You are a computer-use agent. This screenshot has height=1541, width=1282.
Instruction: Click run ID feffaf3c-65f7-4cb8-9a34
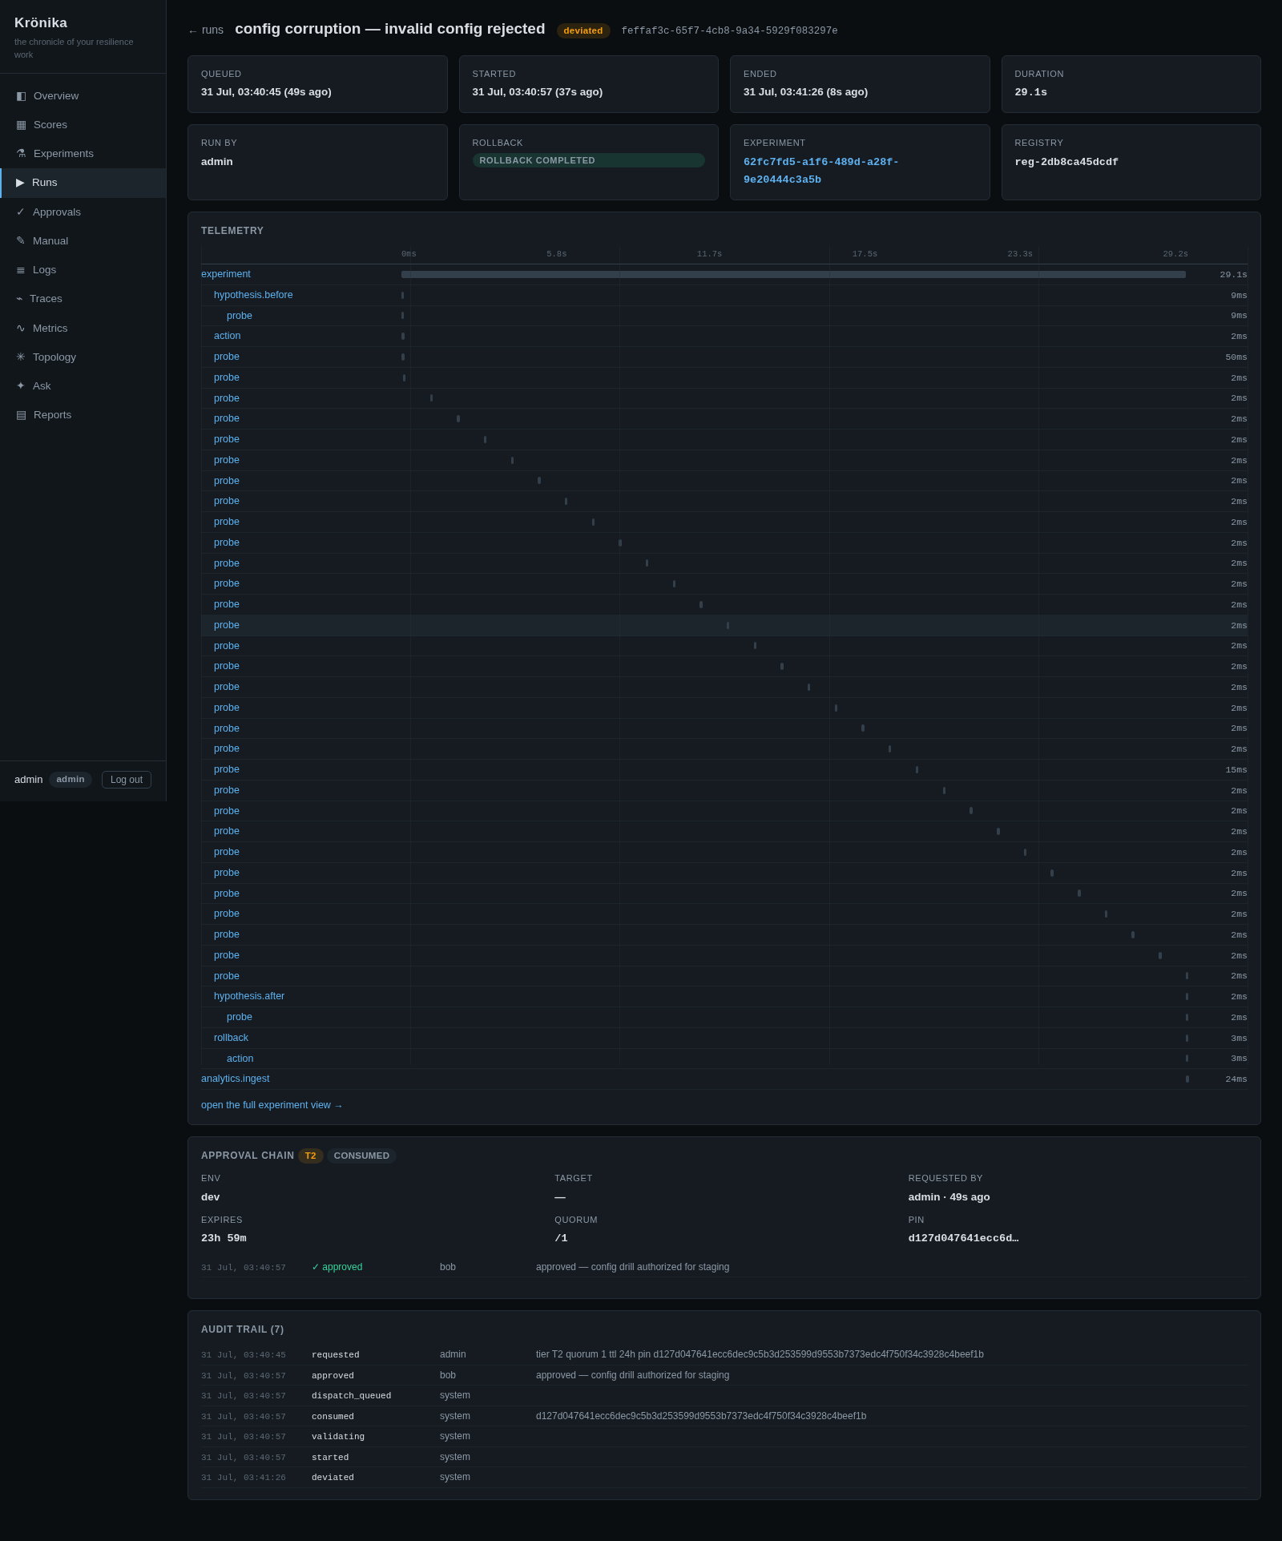(x=729, y=31)
